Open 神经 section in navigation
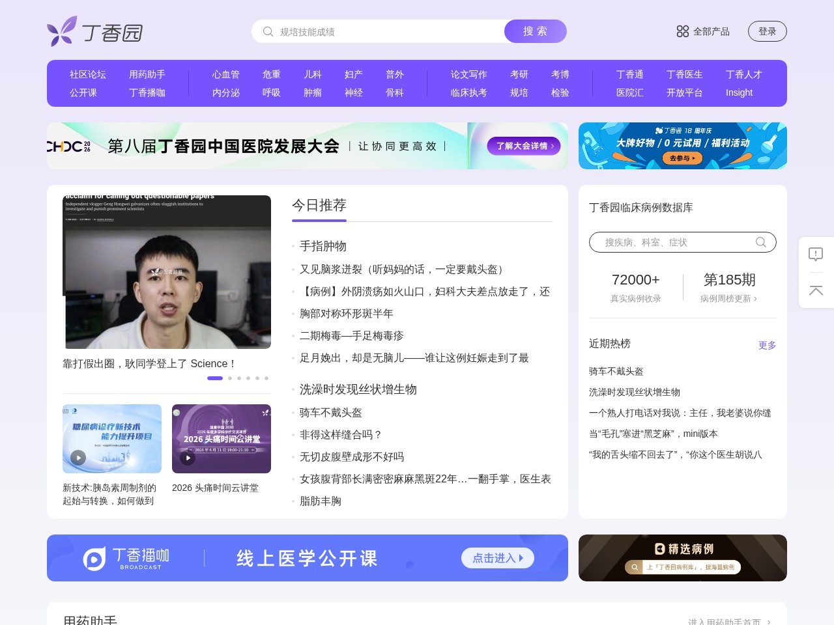 354,92
